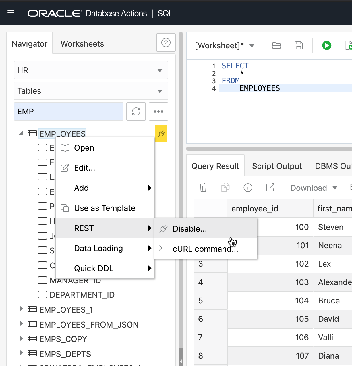This screenshot has height=366, width=352.
Task: Click EMPLOYEES on line 4 of the editor
Action: 260,88
